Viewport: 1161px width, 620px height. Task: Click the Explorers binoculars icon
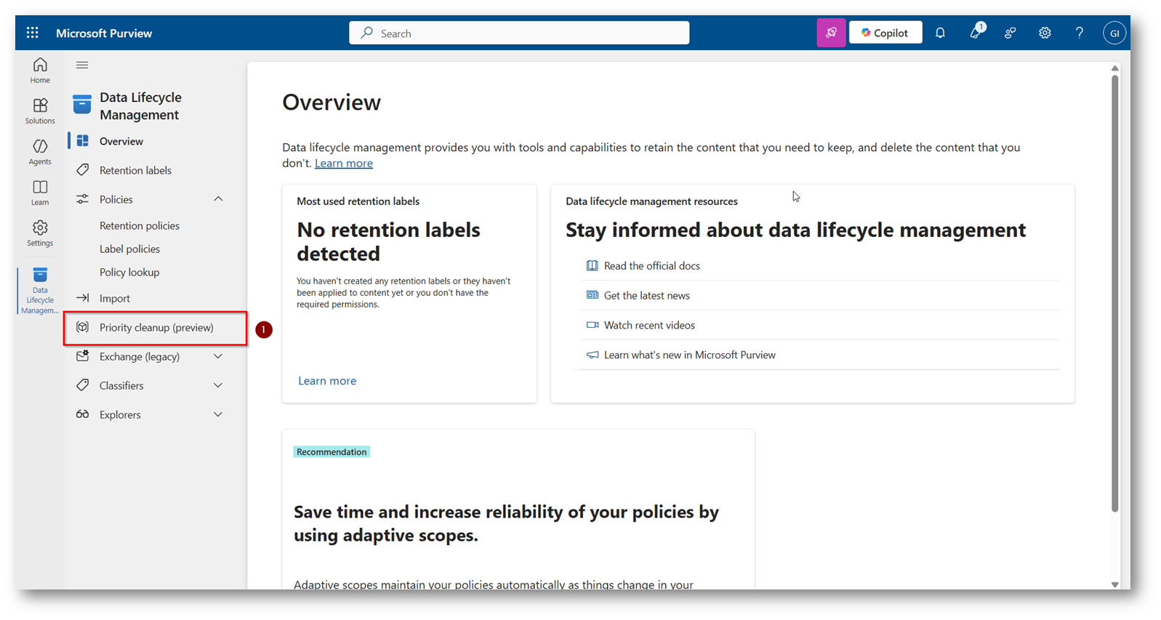pyautogui.click(x=83, y=414)
